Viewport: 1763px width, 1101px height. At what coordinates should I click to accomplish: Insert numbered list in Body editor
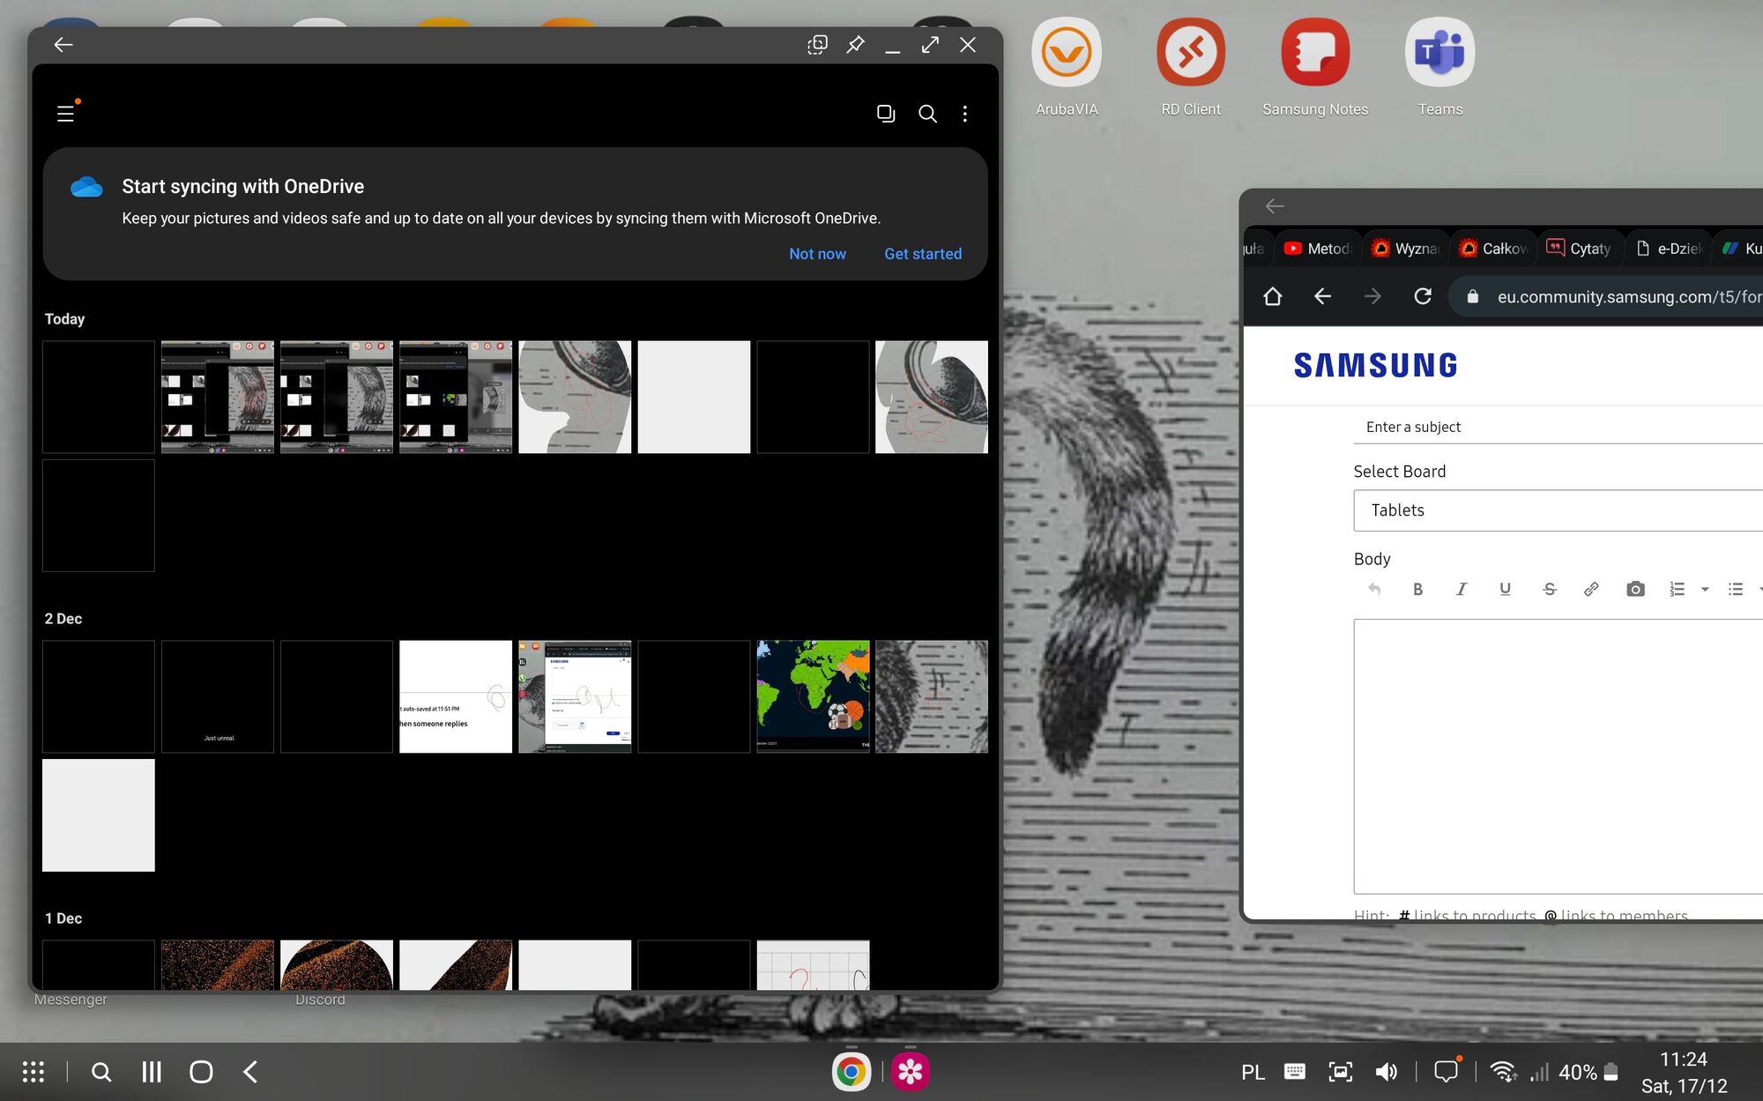[1677, 589]
